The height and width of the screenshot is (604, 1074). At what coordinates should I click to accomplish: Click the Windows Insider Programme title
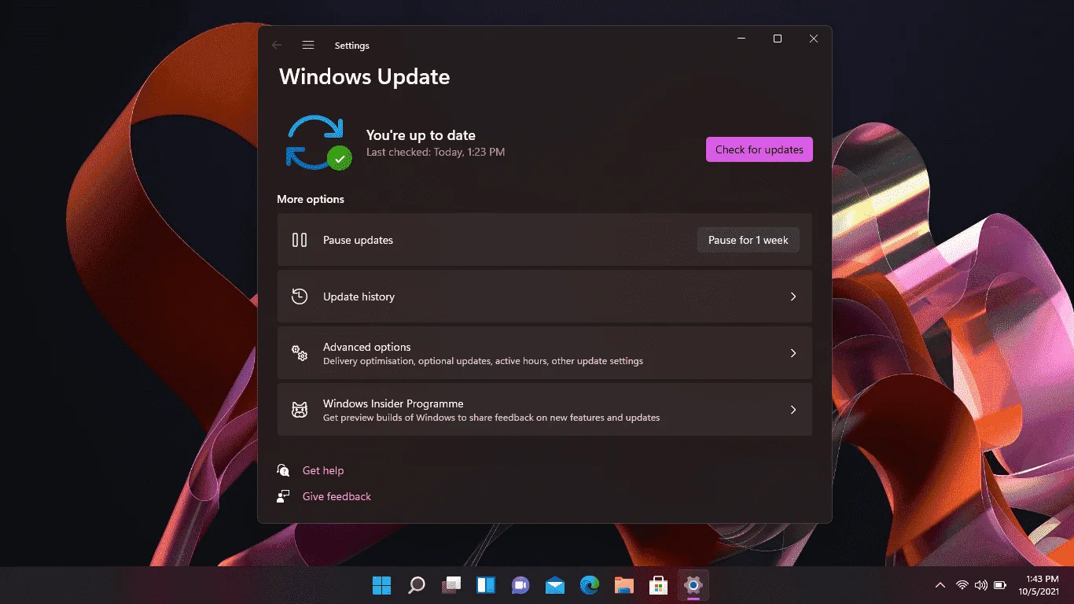coord(393,403)
